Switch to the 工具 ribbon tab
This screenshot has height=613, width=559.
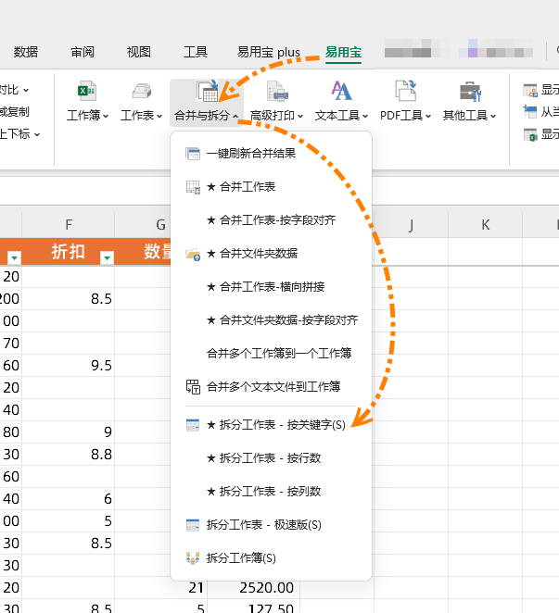click(196, 52)
